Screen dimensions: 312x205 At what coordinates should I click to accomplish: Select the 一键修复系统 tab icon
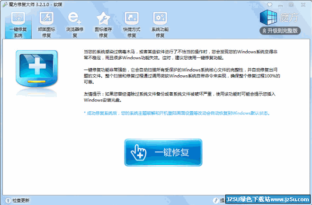pos(18,18)
